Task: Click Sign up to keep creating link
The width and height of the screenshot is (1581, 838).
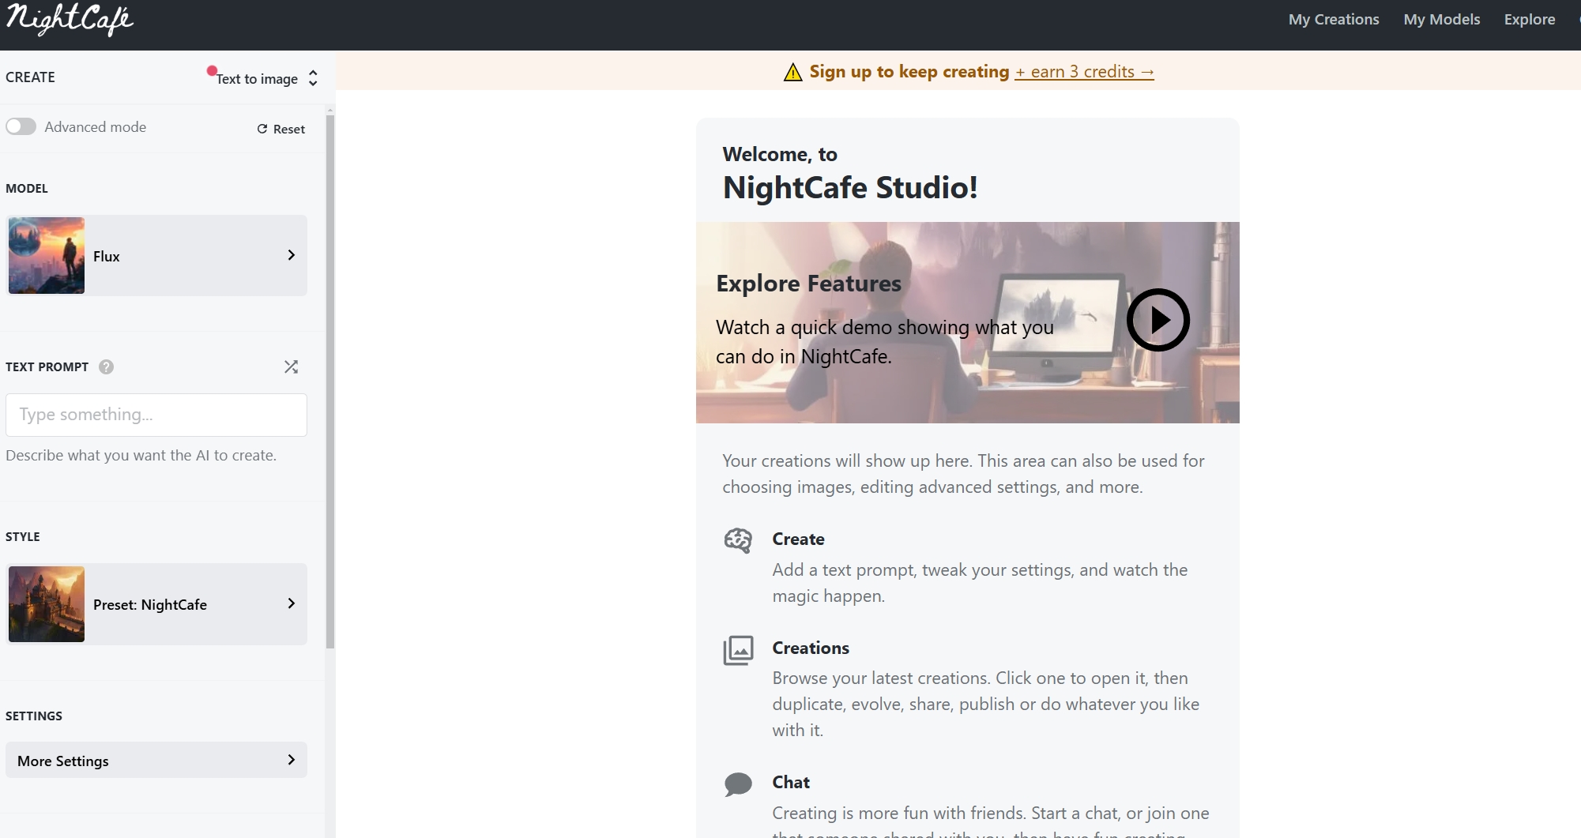Action: (909, 71)
